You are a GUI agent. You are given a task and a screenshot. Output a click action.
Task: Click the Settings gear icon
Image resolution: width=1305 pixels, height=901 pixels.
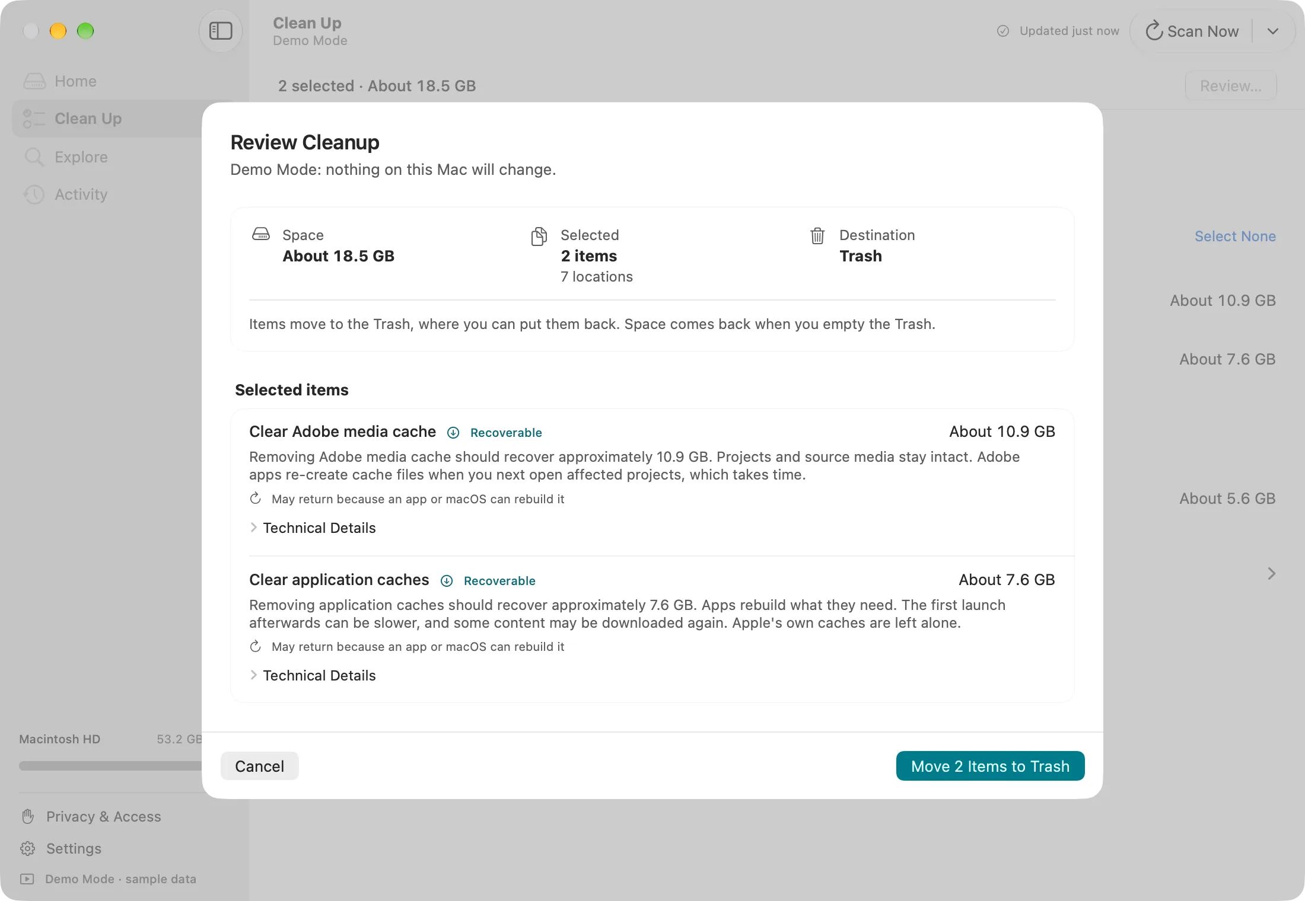click(x=28, y=848)
